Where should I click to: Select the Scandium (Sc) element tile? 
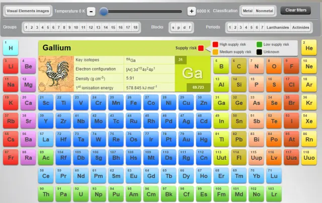coord(46,103)
